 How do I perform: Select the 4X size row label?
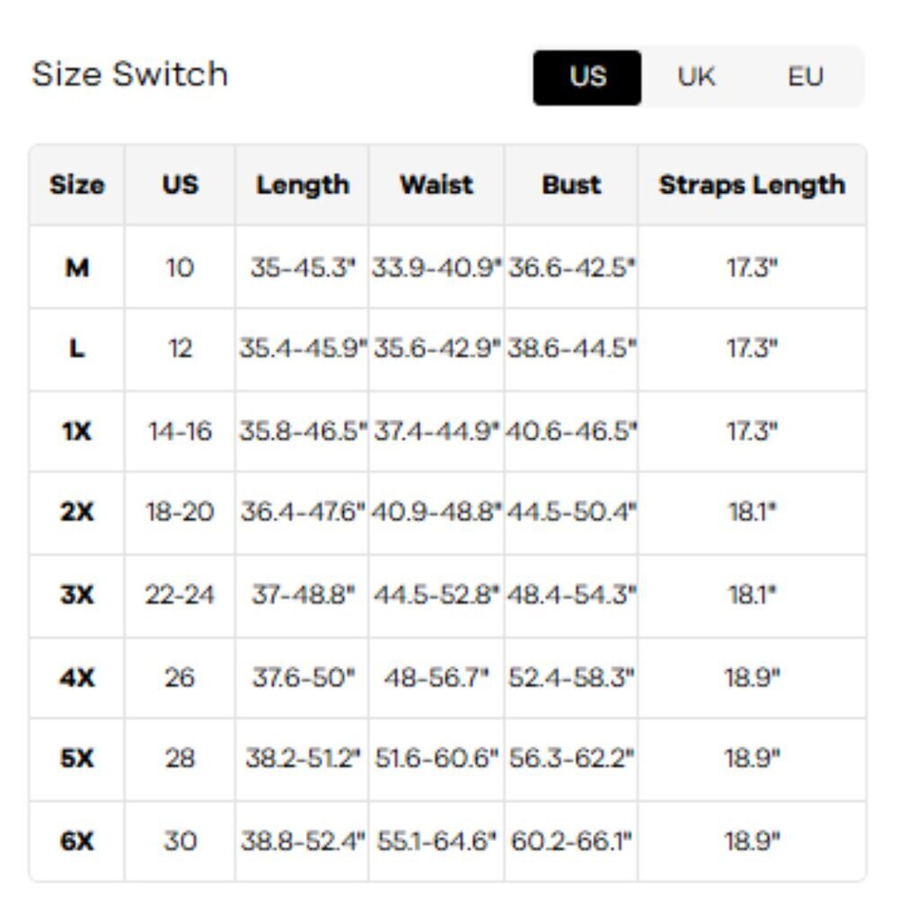click(x=77, y=677)
